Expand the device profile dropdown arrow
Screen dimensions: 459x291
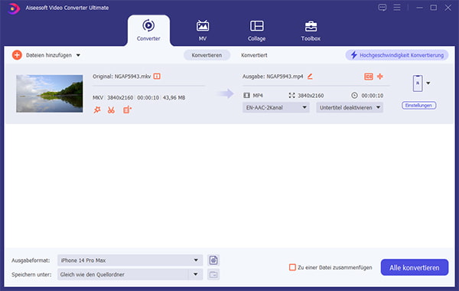pos(428,83)
